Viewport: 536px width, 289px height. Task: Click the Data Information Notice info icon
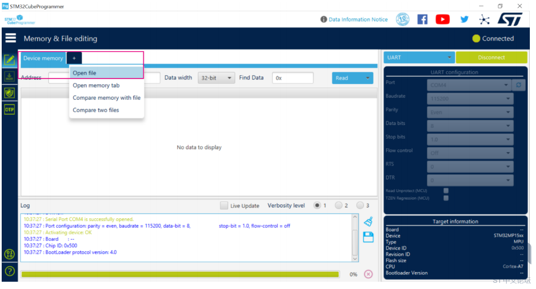(x=323, y=20)
